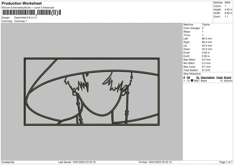Click the Color changes value 0
The height and width of the screenshot is (165, 234).
point(203,28)
